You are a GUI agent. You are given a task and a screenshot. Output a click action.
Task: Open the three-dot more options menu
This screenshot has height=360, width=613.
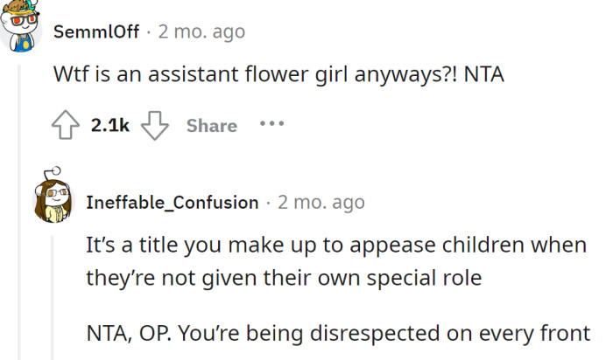click(x=271, y=124)
